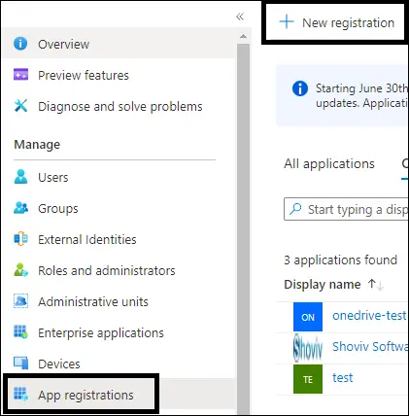Click the Enterprise applications grid icon
409x416 pixels.
(20, 332)
